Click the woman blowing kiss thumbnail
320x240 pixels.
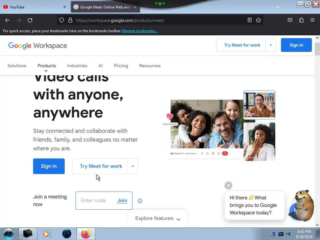[x=259, y=142]
